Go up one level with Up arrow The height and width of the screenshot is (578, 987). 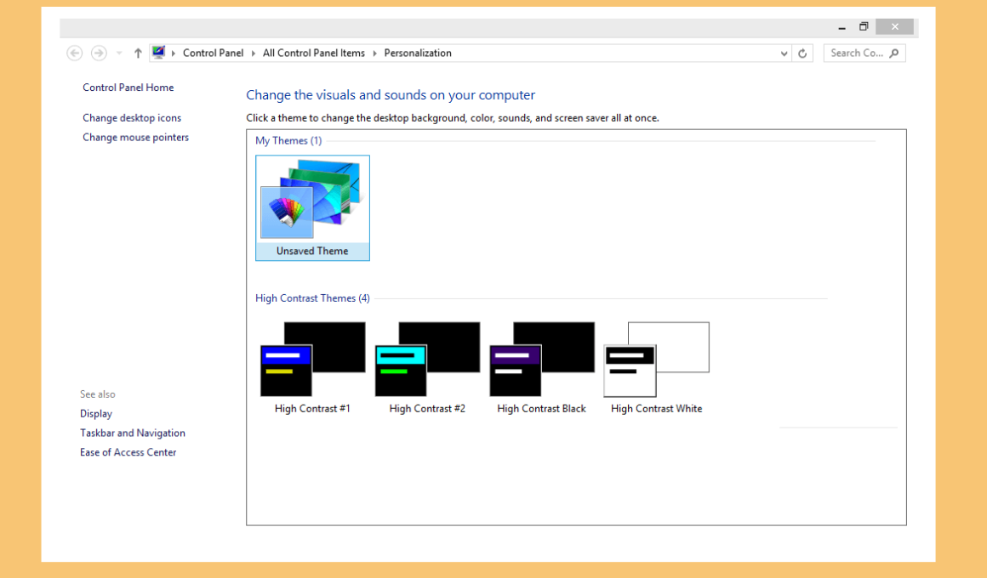coord(138,54)
